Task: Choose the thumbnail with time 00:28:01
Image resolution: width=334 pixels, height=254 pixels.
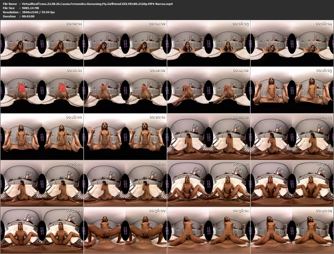Action: pos(125,184)
